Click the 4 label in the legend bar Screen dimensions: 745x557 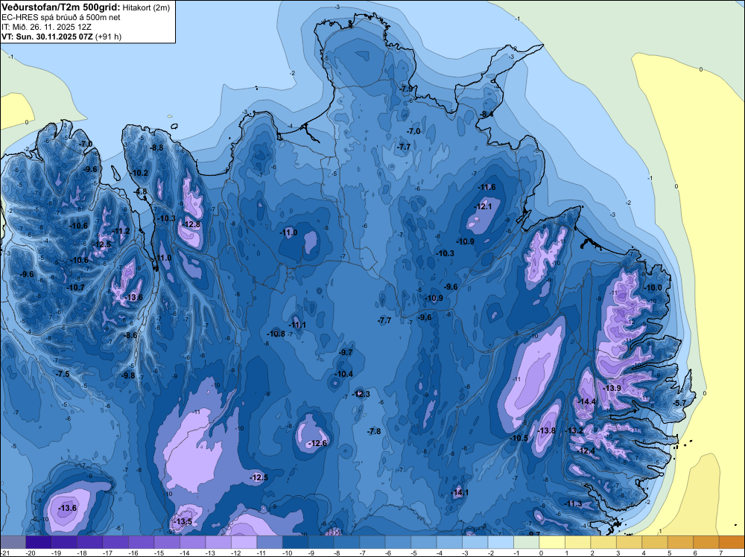pos(644,553)
